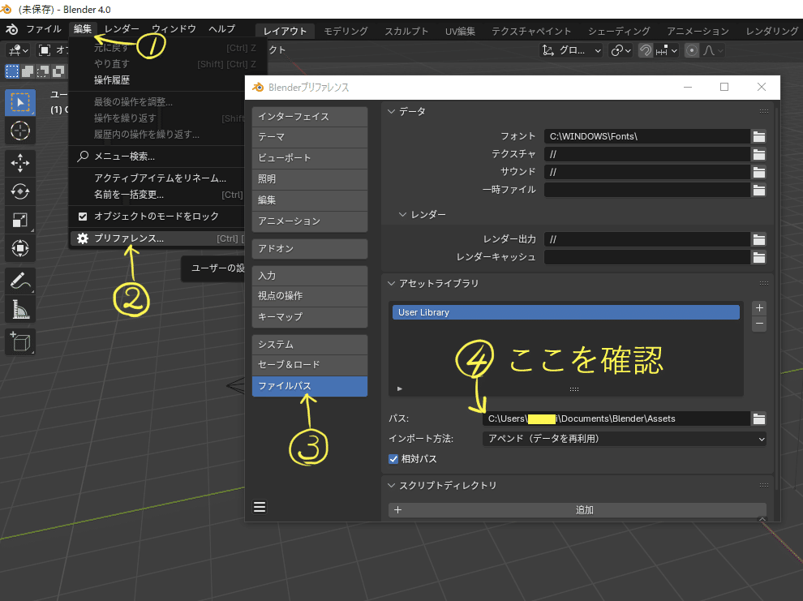Open the インターフェイス preferences category
This screenshot has height=601, width=803.
click(309, 117)
